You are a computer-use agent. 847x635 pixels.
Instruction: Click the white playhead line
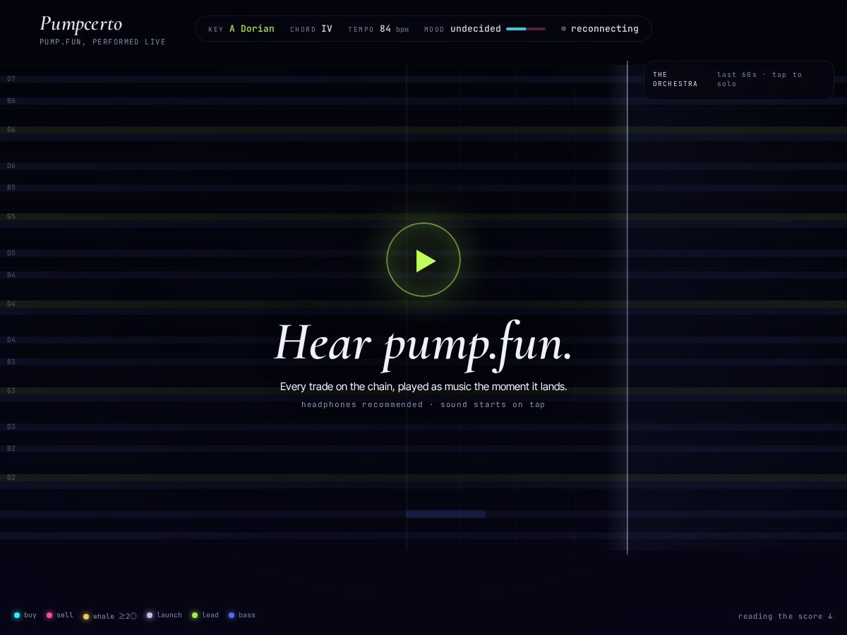pyautogui.click(x=627, y=307)
